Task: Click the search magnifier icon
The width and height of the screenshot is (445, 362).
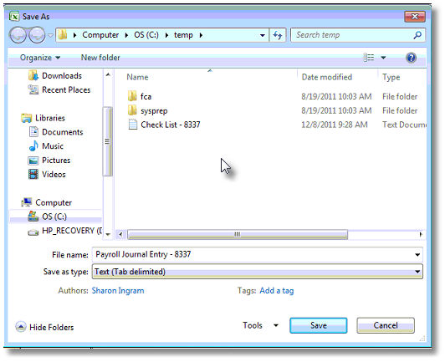Action: tap(417, 35)
